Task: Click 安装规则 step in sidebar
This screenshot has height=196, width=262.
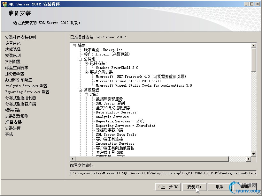Action: coord(13,55)
